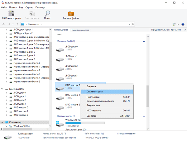Click disk list scroll-down arrow
The width and height of the screenshot is (187, 141).
point(148,129)
